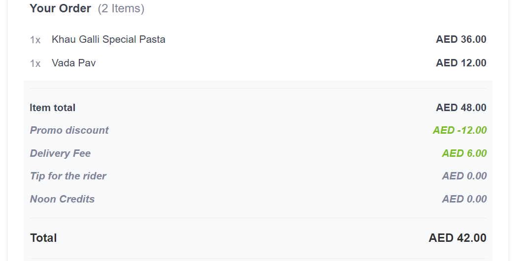Click the bold Total label
522x261 pixels.
click(44, 238)
